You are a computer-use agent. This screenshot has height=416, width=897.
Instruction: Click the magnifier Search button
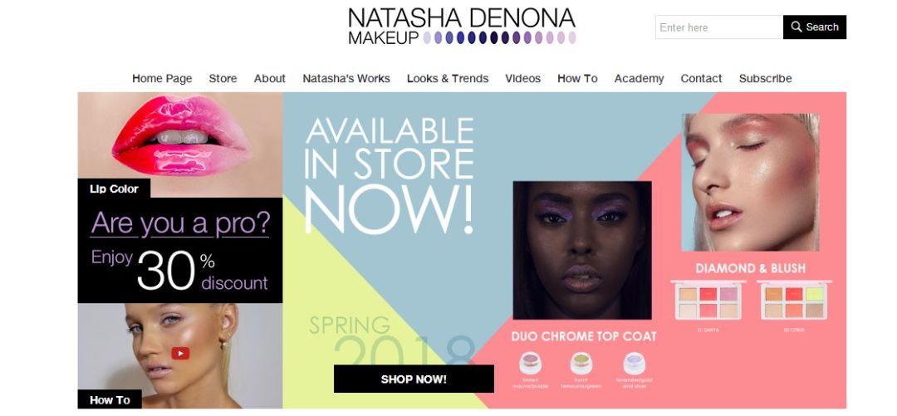coord(815,27)
